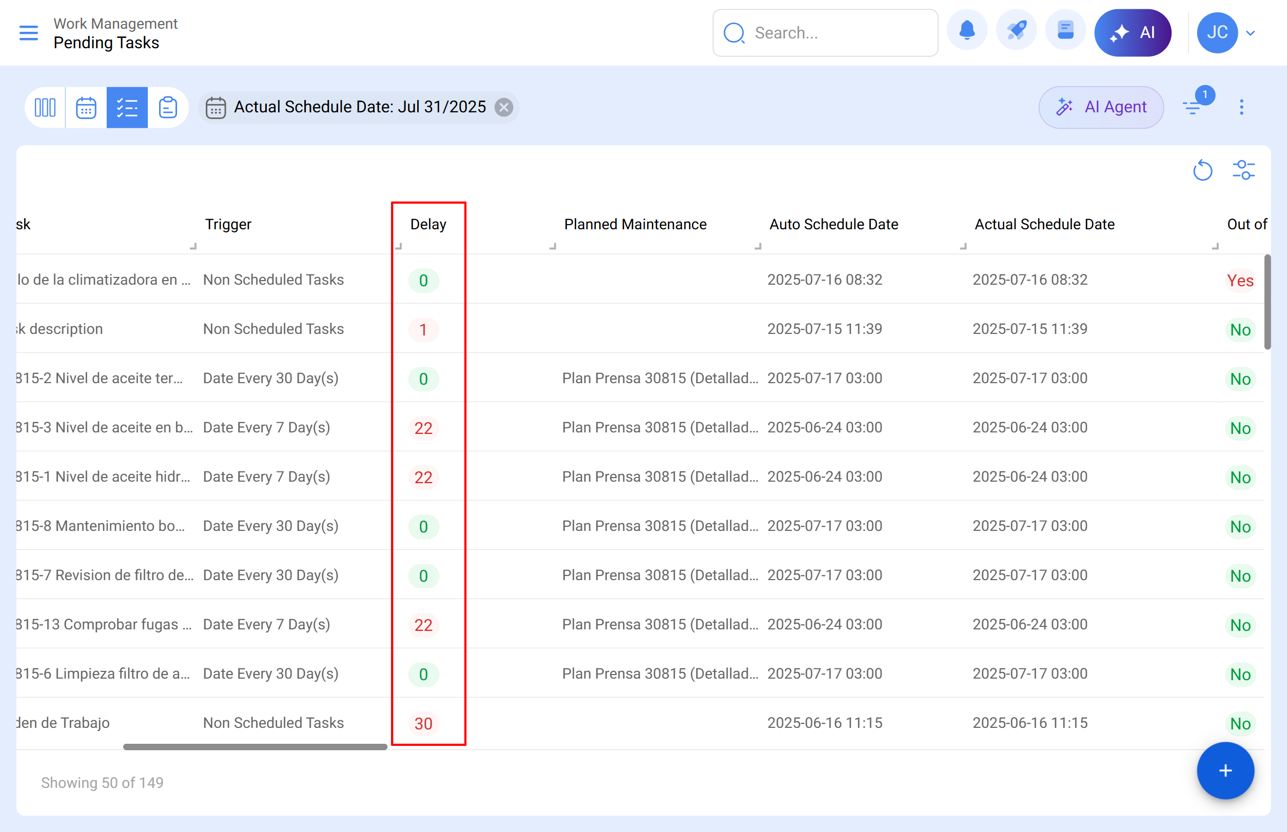Screen dimensions: 1287x832
Task: Click the Actual Schedule Date column header
Action: 1044,224
